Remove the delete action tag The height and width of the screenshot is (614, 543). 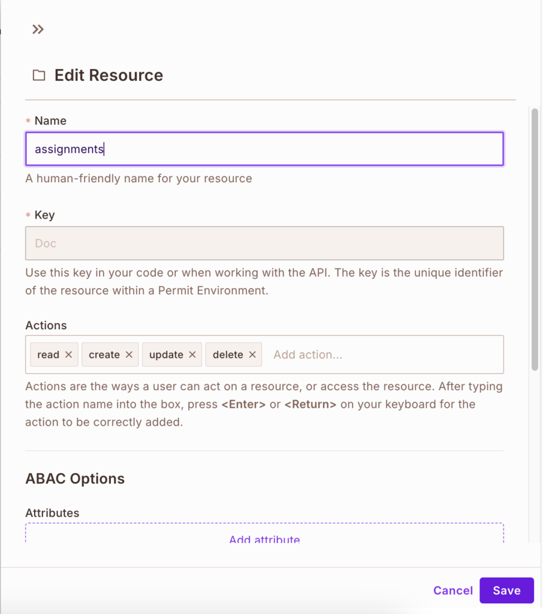tap(252, 354)
